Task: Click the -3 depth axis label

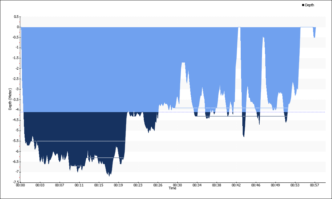Action: pos(17,89)
